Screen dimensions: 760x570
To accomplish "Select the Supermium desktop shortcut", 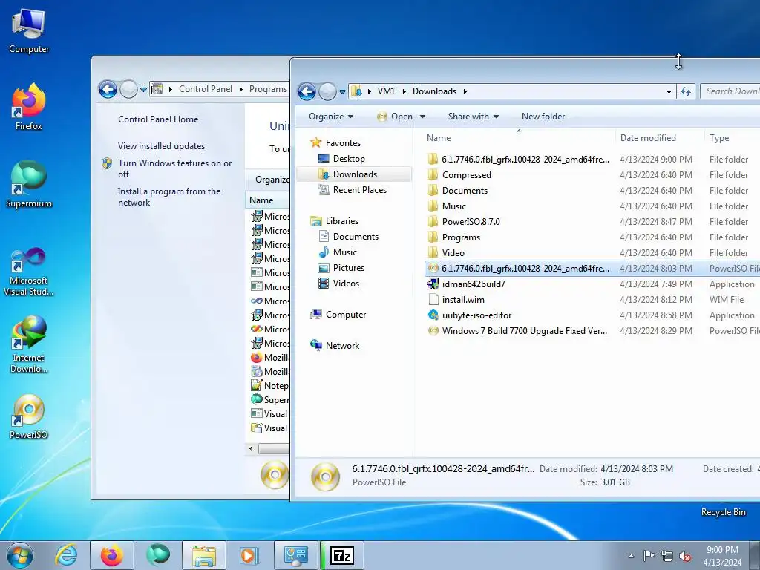I will point(29,184).
